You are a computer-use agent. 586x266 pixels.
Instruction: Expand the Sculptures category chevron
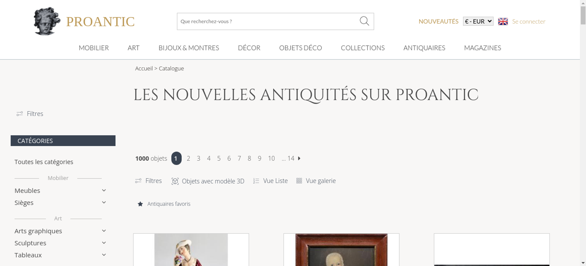[104, 243]
